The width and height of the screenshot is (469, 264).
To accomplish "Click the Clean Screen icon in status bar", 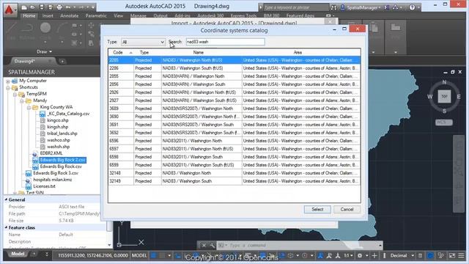I will coord(451,256).
